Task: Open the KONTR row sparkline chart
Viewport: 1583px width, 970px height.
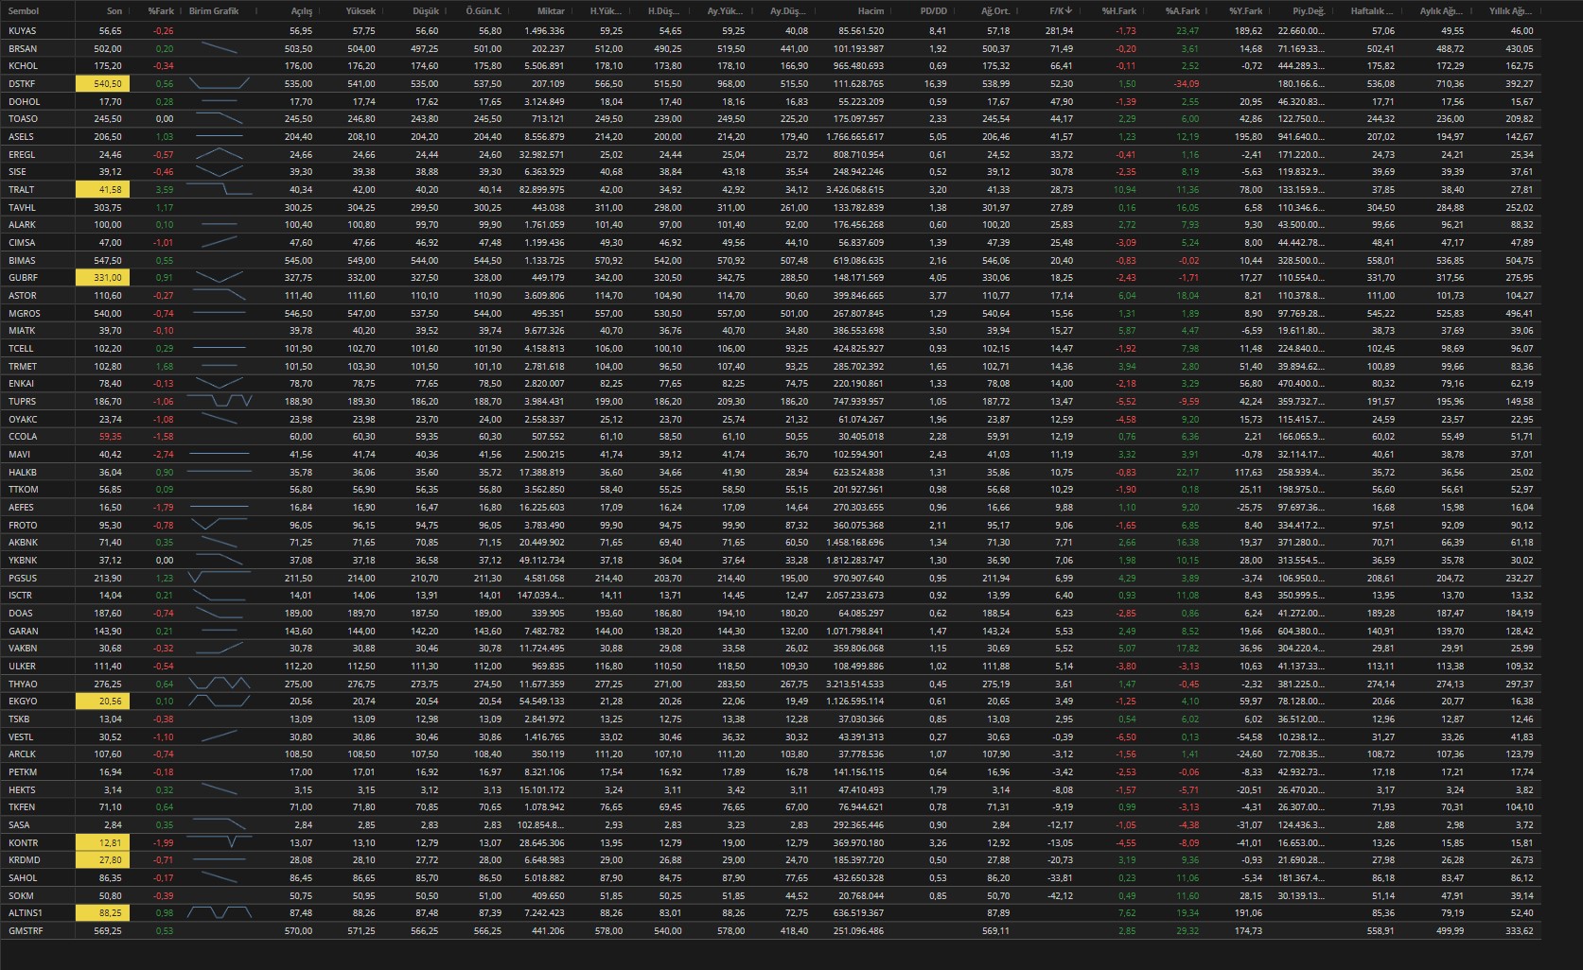Action: [220, 842]
